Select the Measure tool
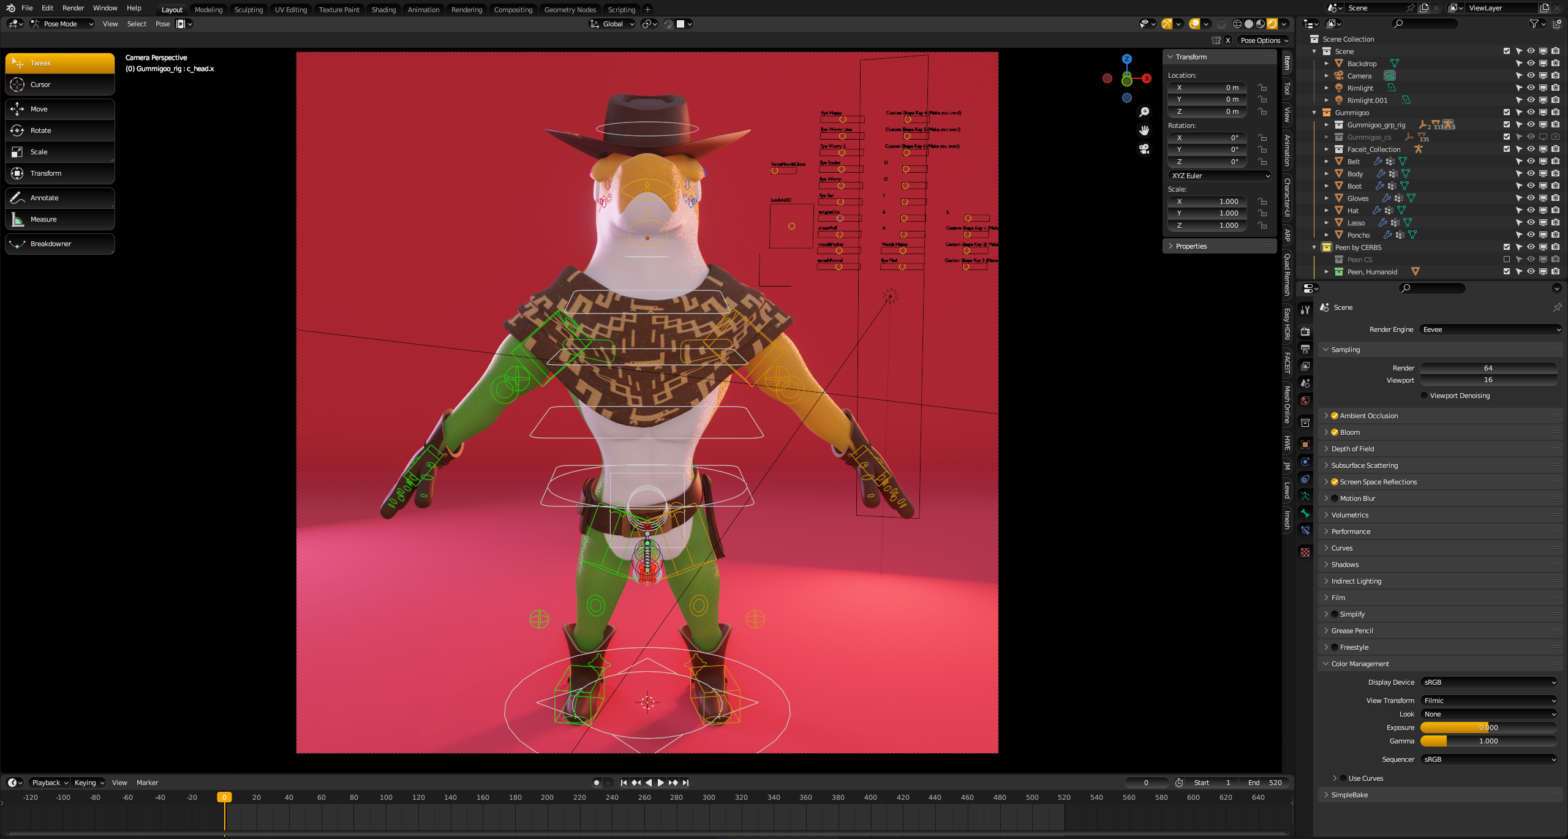 point(60,219)
